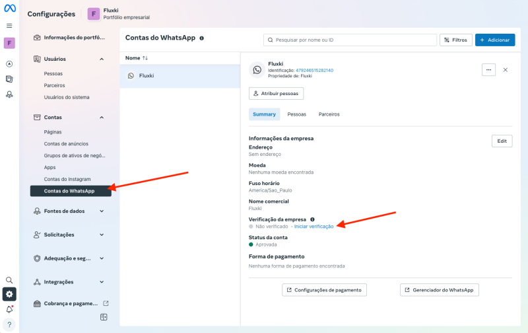This screenshot has height=333, width=528.
Task: Click the help question mark icon
Action: point(9,324)
